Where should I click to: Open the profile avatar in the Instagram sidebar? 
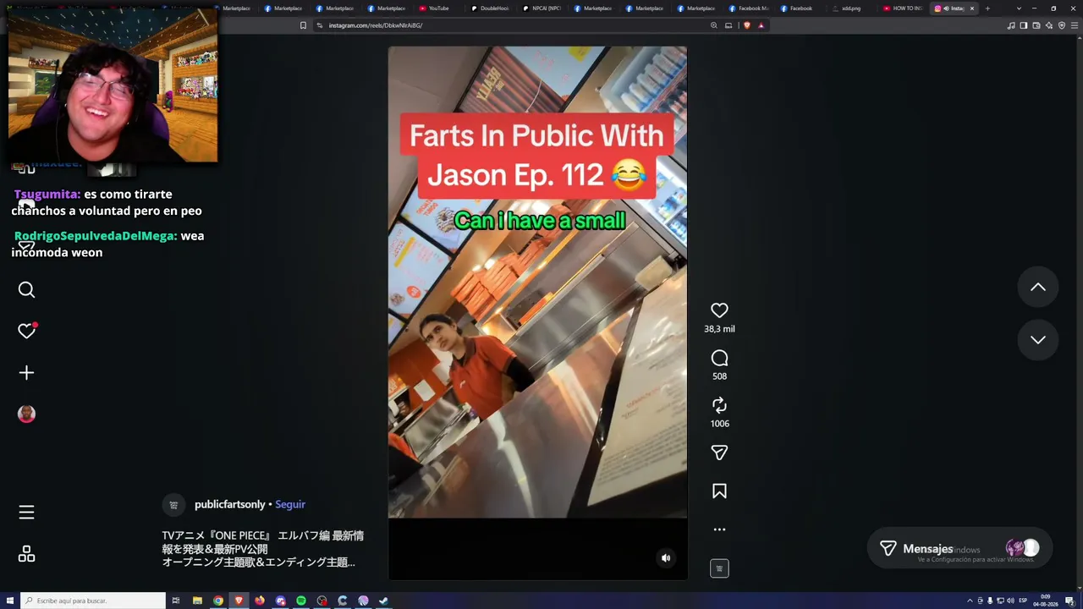coord(26,414)
